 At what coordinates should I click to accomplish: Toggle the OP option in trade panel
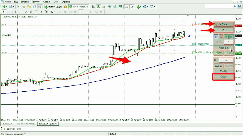click(x=216, y=37)
